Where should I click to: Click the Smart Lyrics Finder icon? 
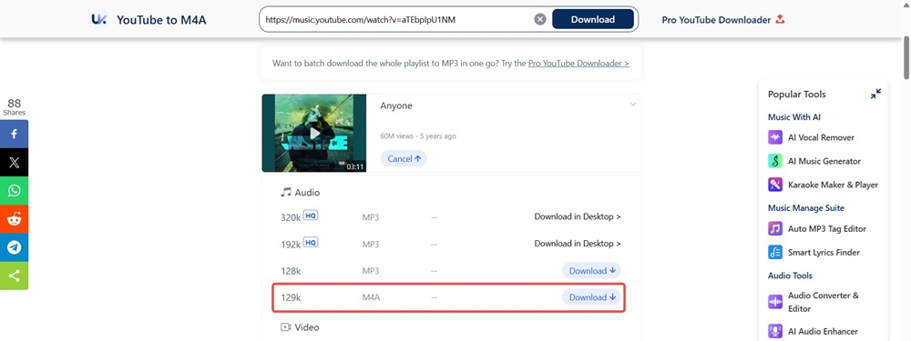[x=775, y=252]
